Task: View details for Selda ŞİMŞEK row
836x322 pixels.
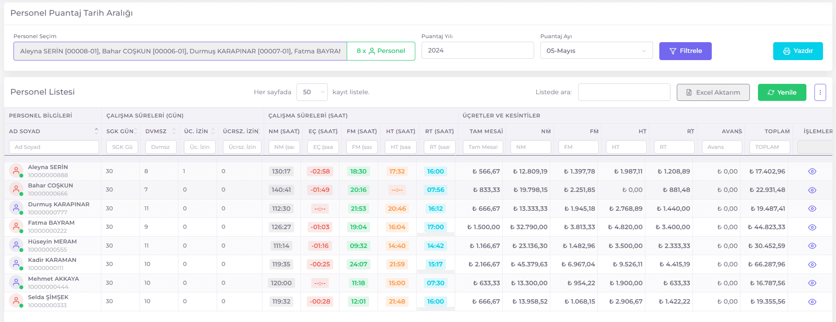Action: click(x=812, y=302)
